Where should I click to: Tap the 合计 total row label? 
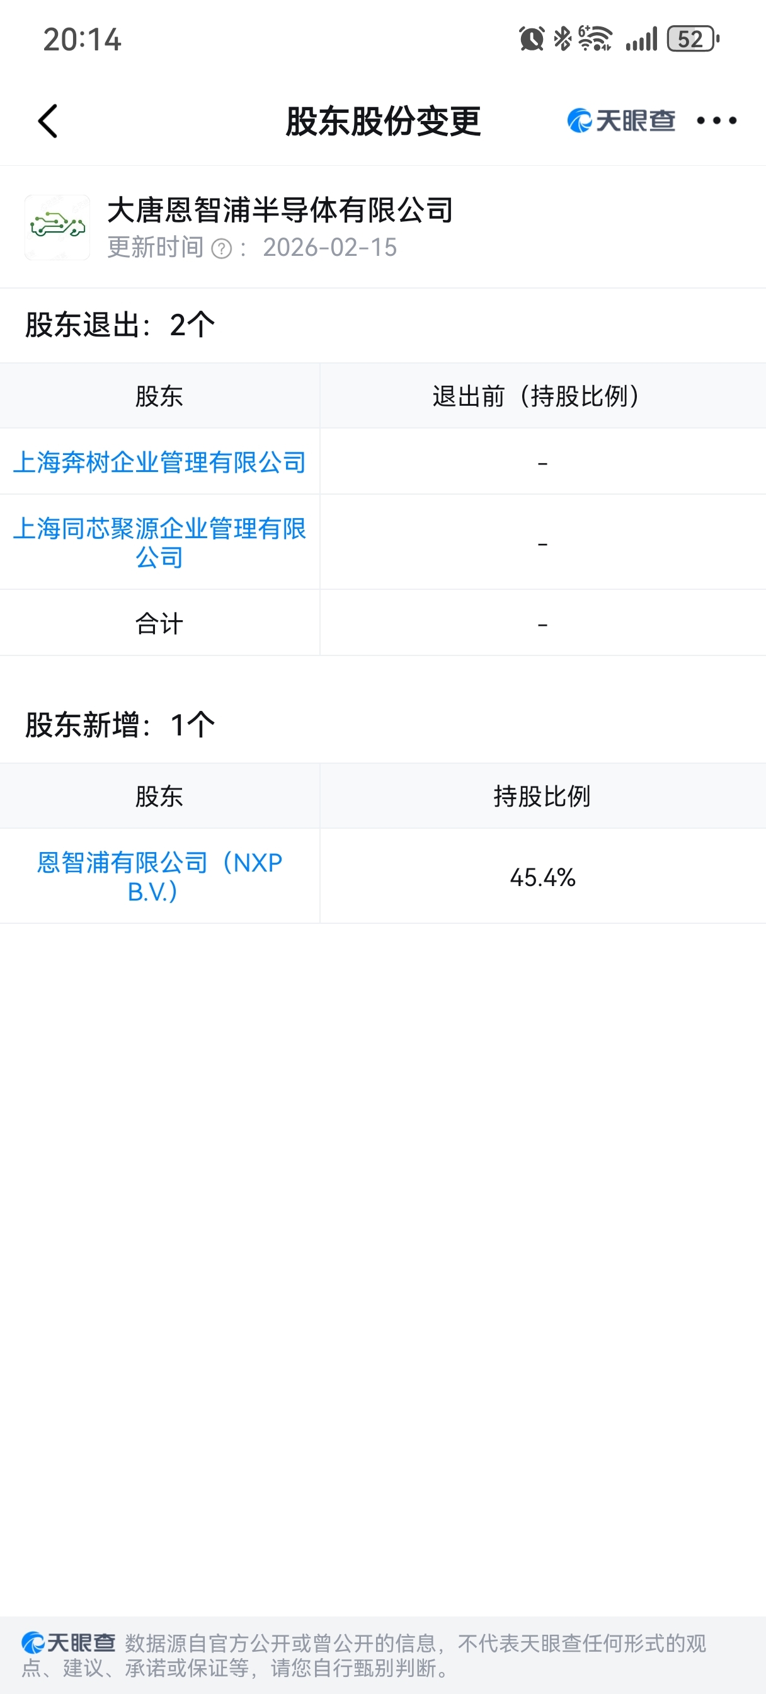pyautogui.click(x=159, y=623)
